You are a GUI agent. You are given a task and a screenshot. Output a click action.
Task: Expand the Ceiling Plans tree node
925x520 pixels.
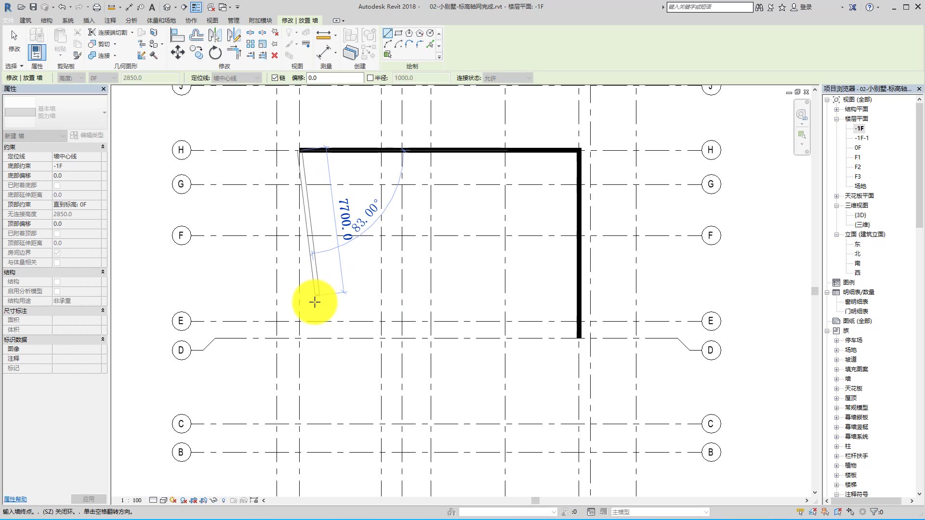click(836, 196)
